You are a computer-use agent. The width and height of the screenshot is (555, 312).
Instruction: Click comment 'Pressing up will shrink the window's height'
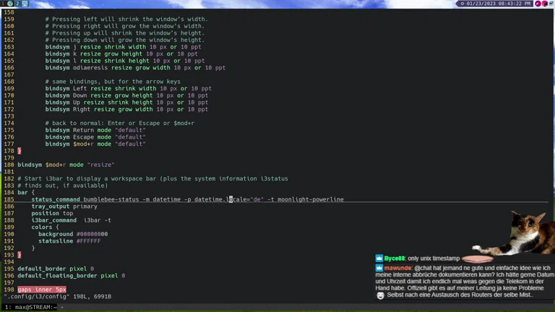(x=124, y=33)
